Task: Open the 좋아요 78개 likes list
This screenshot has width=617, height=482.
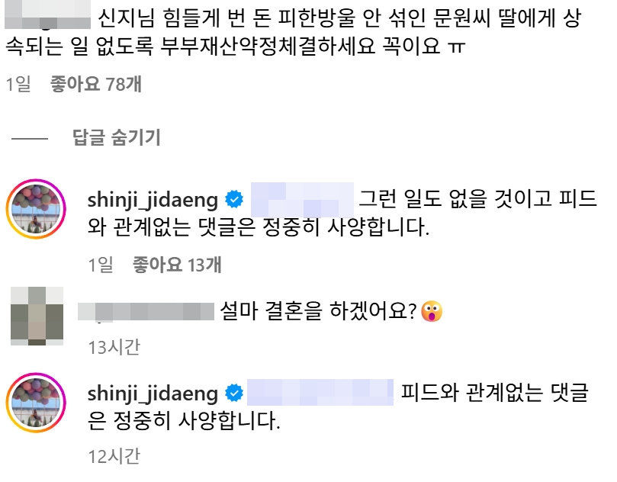Action: (x=96, y=84)
